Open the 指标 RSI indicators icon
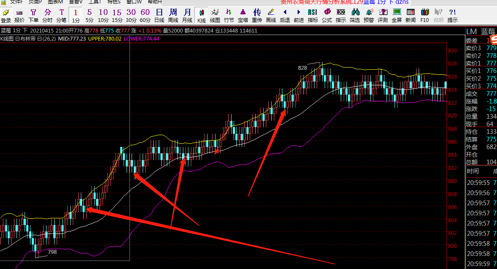The width and height of the screenshot is (497, 269). click(x=312, y=16)
